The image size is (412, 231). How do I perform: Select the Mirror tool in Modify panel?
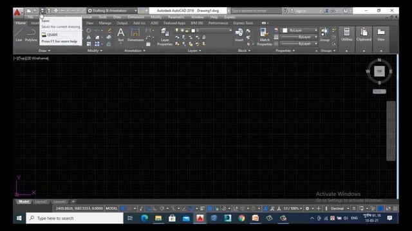[89, 37]
